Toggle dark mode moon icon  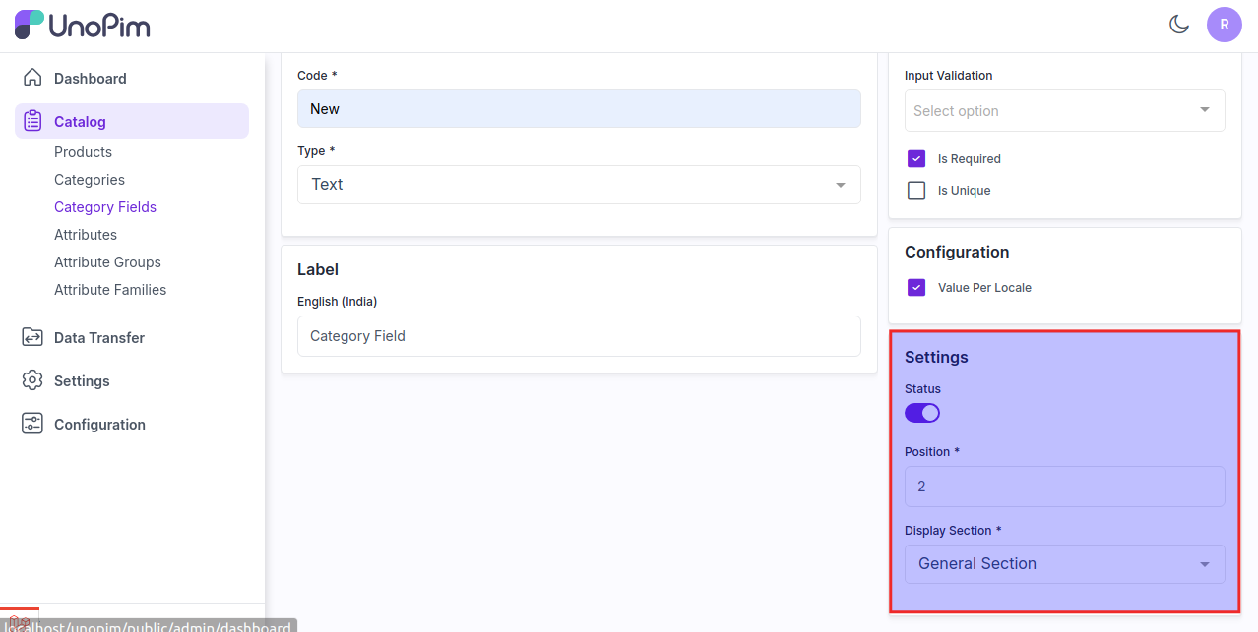tap(1178, 25)
